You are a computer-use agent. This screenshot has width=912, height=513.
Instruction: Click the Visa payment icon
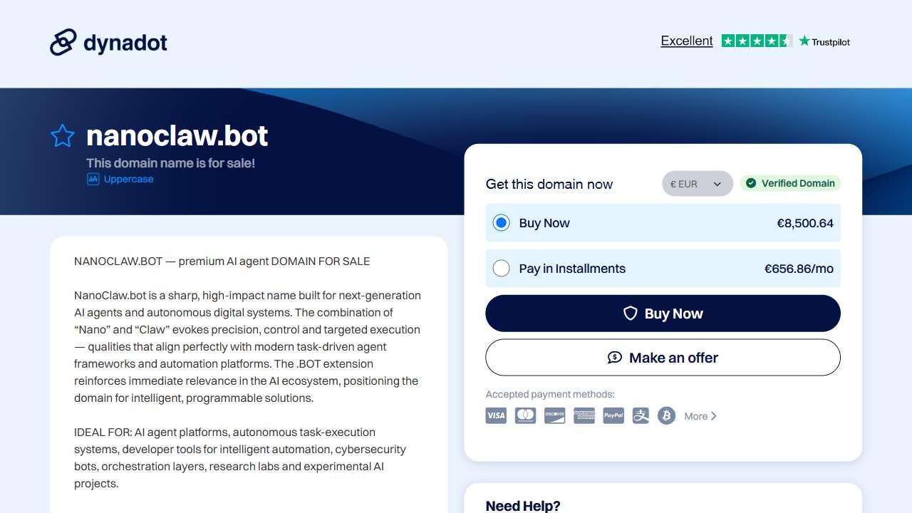pos(496,415)
